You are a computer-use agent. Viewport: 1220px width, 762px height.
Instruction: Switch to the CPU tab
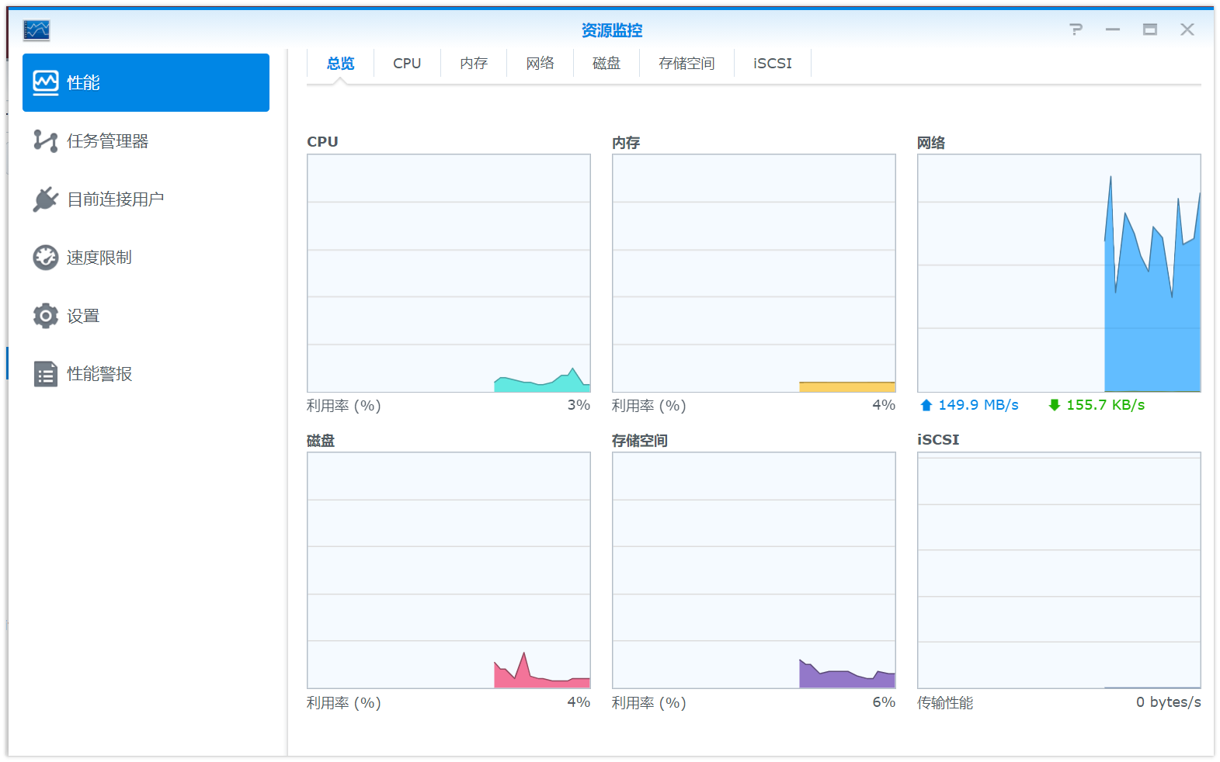[x=407, y=64]
